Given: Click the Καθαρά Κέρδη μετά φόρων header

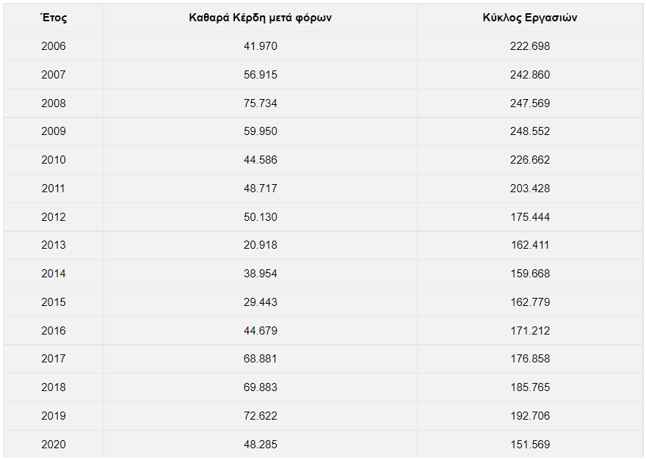Looking at the screenshot, I should point(261,18).
